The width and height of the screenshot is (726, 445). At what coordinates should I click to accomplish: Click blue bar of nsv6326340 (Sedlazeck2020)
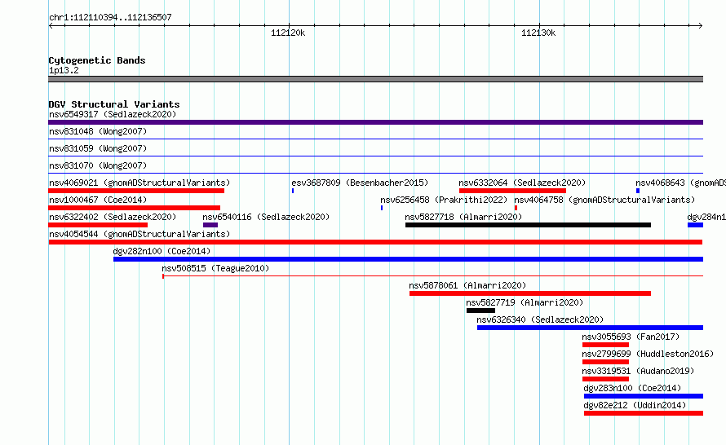click(x=590, y=328)
